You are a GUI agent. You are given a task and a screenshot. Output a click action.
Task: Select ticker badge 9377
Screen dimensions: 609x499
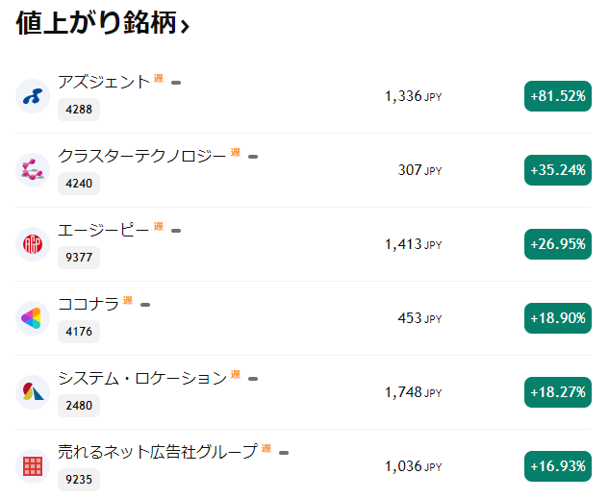pos(79,258)
